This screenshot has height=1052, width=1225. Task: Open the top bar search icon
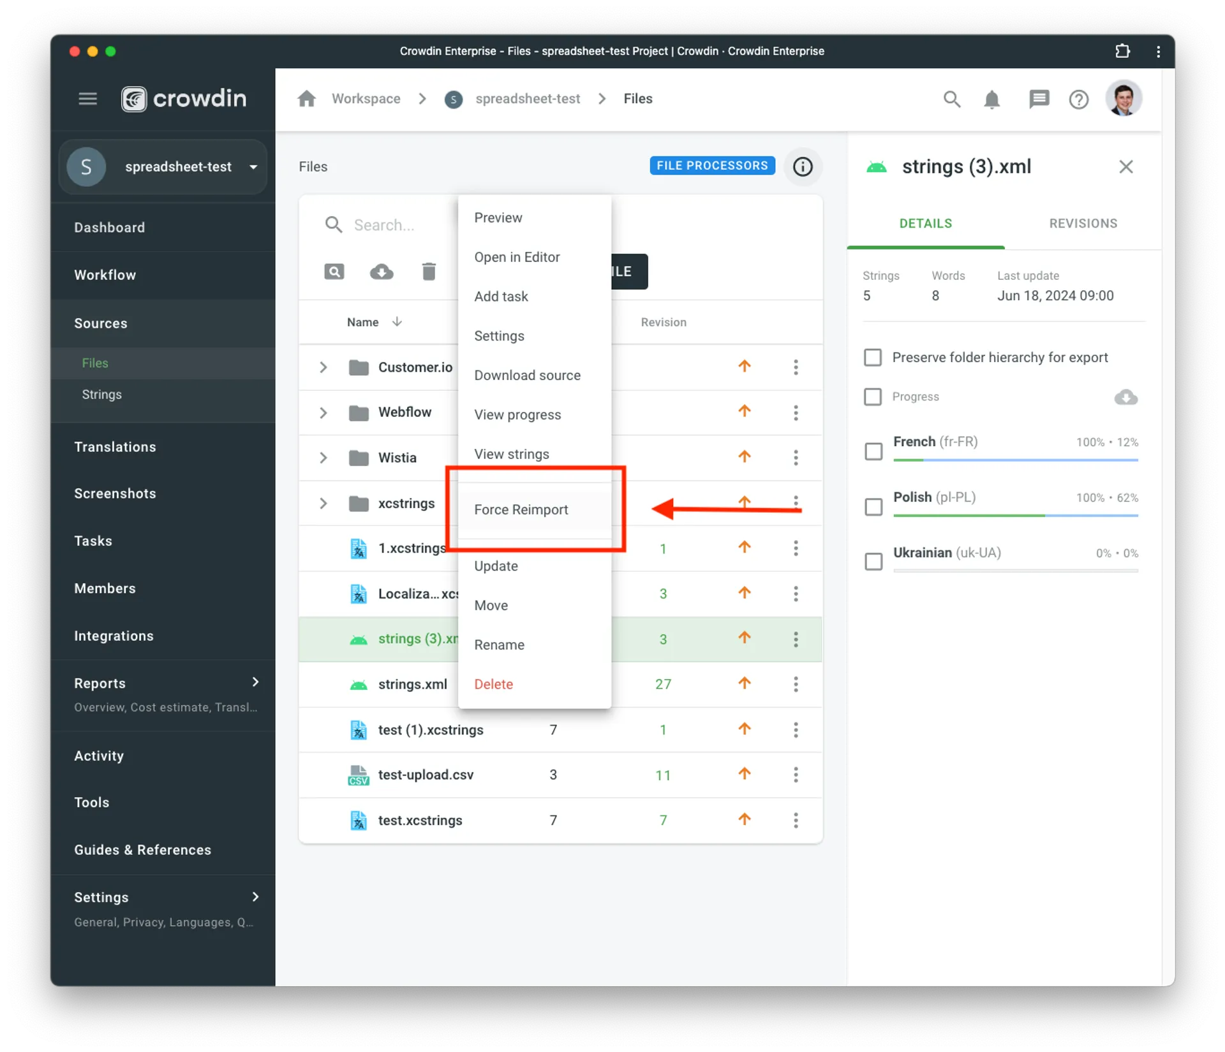click(x=951, y=99)
